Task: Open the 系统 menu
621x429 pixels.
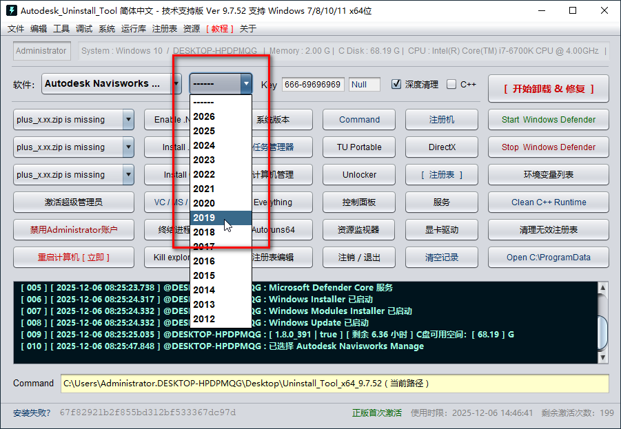Action: 107,28
